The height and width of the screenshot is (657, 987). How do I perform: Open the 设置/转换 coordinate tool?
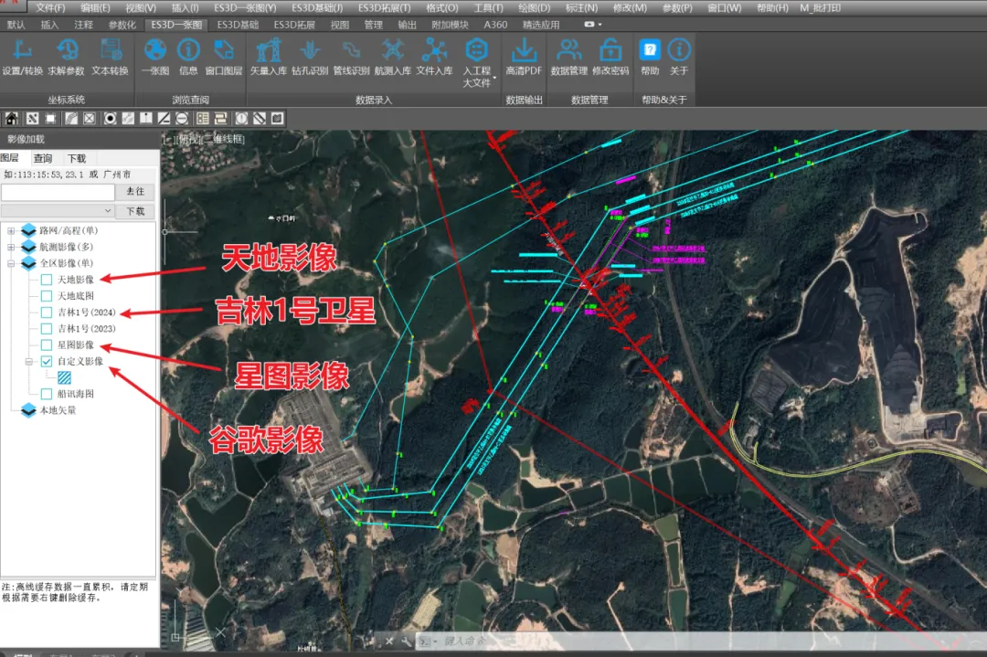[22, 57]
